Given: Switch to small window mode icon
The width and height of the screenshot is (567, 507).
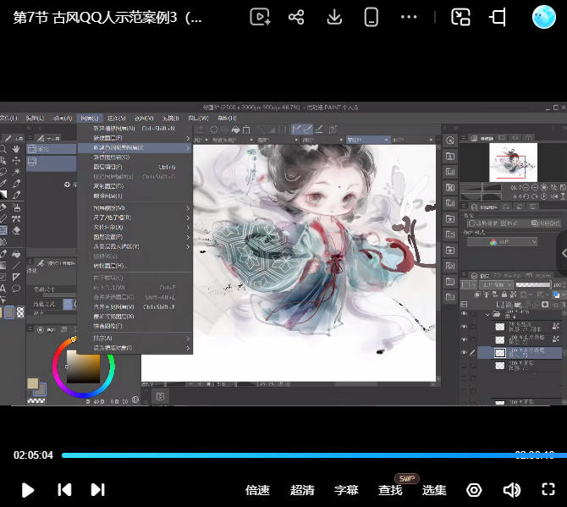Looking at the screenshot, I should 460,17.
